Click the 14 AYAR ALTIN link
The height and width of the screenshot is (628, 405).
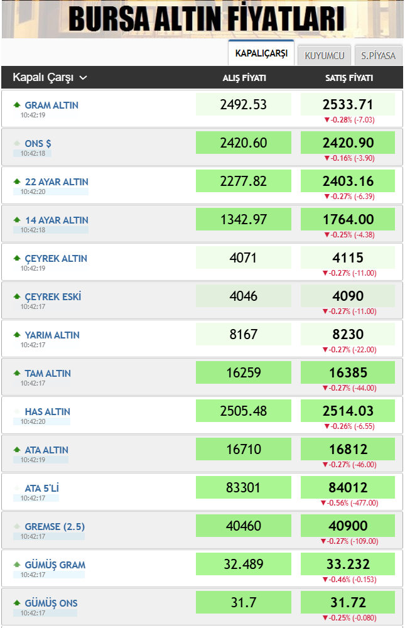[56, 220]
